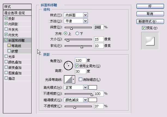
Task: Click the 深度 depth slider handle
Action: [x=71, y=28]
